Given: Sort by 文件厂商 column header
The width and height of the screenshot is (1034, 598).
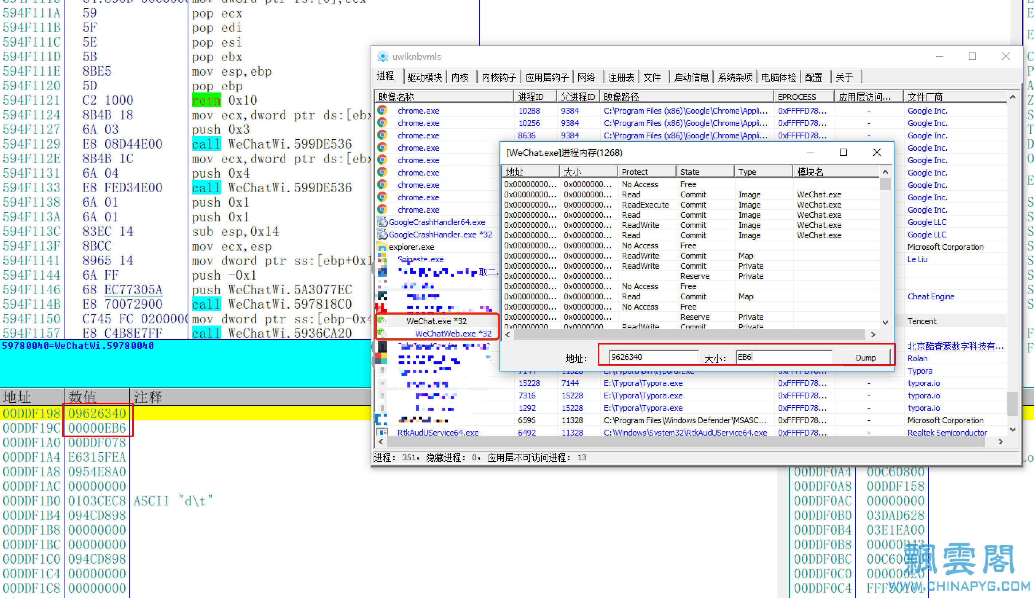Looking at the screenshot, I should [x=955, y=97].
